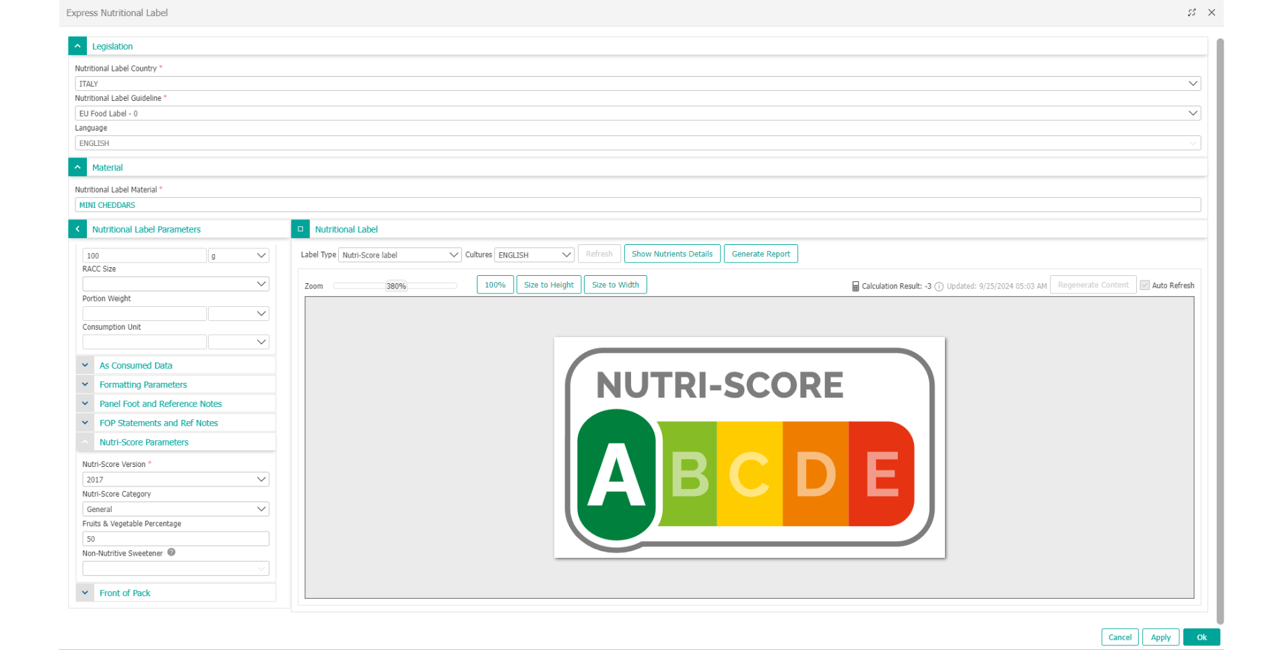Screen dimensions: 1283x650
Task: Click Show Nutrients Details button
Action: (672, 254)
